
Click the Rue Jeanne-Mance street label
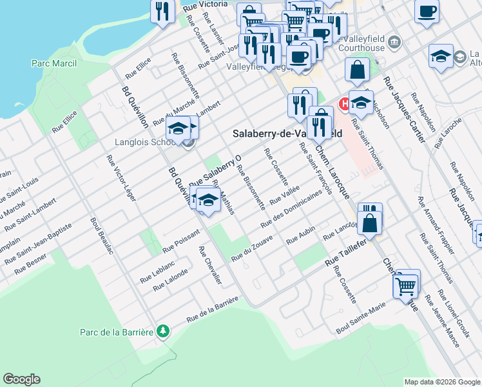442,321
